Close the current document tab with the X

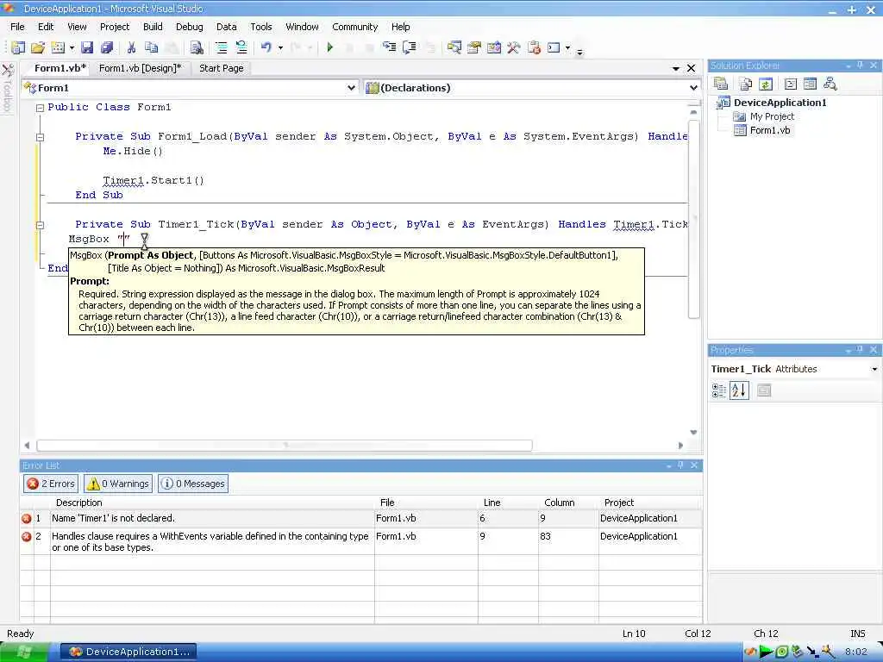(x=692, y=68)
